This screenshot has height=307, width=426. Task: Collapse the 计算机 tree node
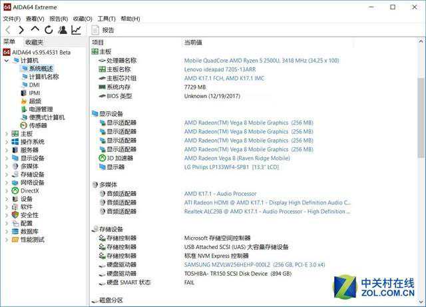pyautogui.click(x=7, y=61)
